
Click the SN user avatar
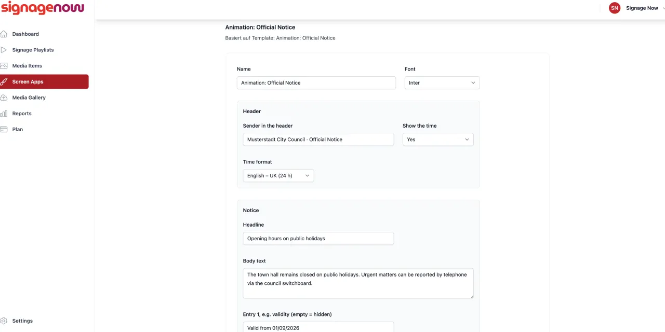pyautogui.click(x=615, y=8)
